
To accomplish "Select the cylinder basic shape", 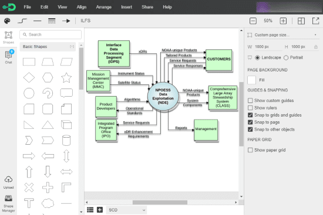I will click(x=66, y=141).
